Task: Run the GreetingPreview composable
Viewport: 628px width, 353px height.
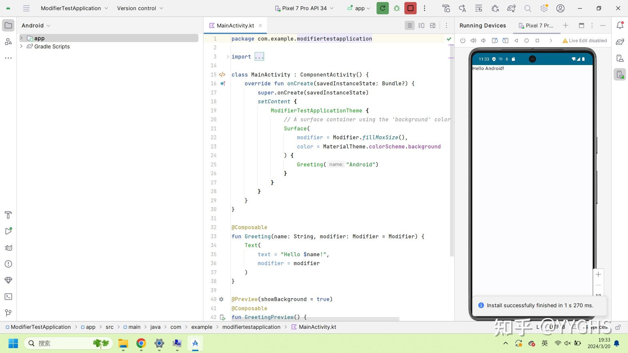Action: tap(223, 317)
